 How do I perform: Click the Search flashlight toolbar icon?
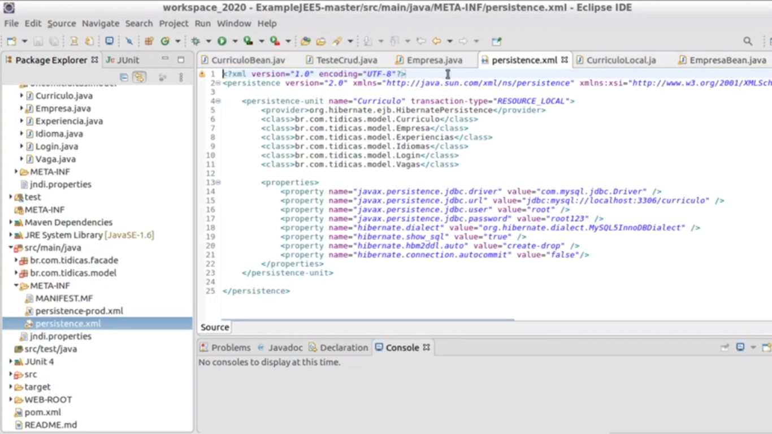(337, 41)
